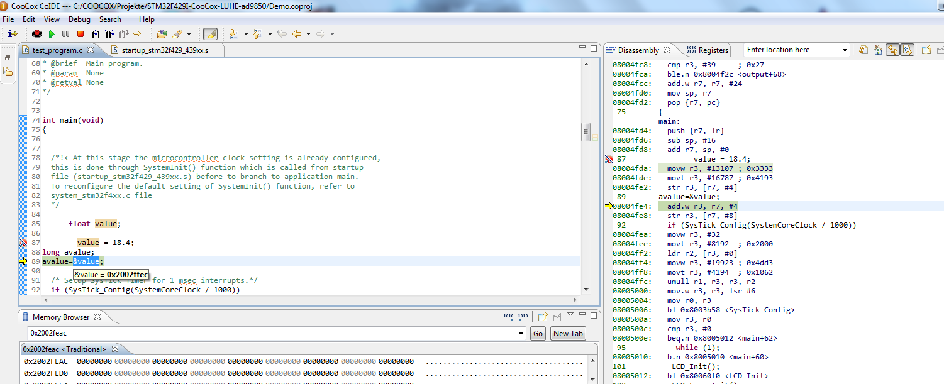Click the red Reset CPU button icon
This screenshot has height=384, width=944.
[x=37, y=34]
